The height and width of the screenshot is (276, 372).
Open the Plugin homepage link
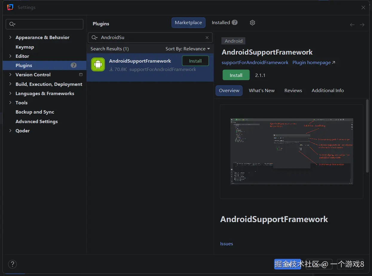[x=314, y=63]
